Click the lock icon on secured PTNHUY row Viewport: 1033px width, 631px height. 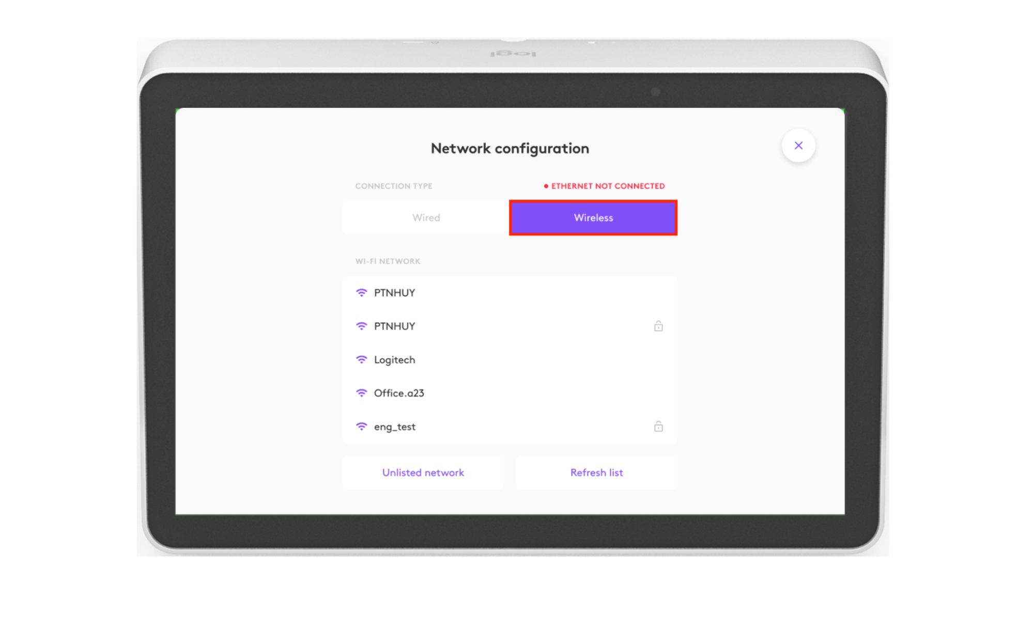(x=658, y=326)
